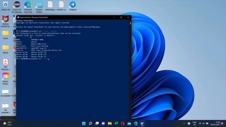The height and width of the screenshot is (127, 226).
Task: Open the taskbar clock and date
Action: tap(215, 123)
